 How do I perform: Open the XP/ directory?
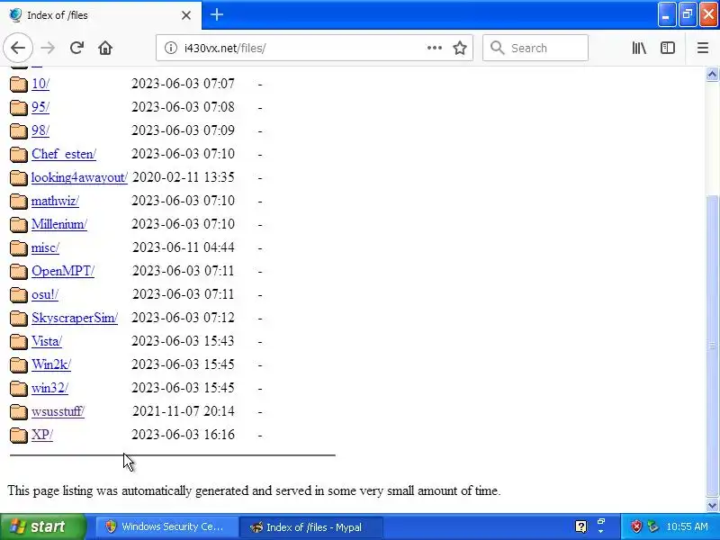click(41, 435)
